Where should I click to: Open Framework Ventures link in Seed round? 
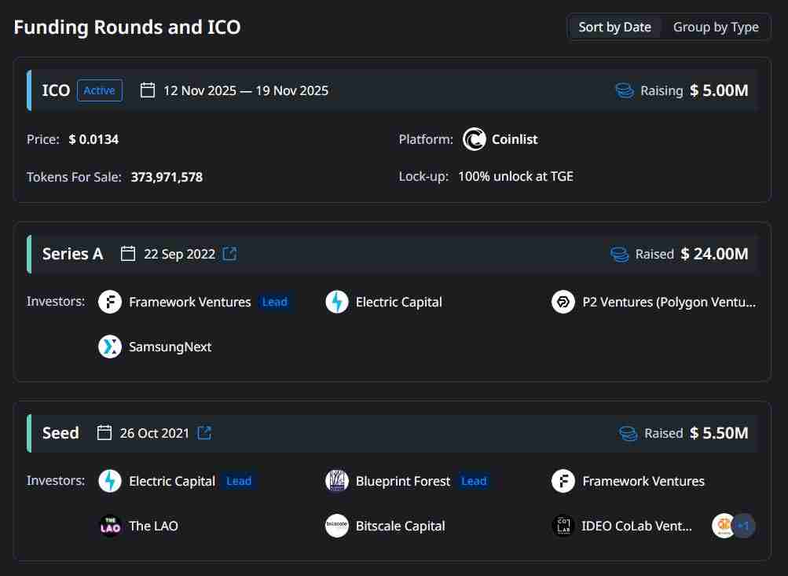pyautogui.click(x=643, y=481)
